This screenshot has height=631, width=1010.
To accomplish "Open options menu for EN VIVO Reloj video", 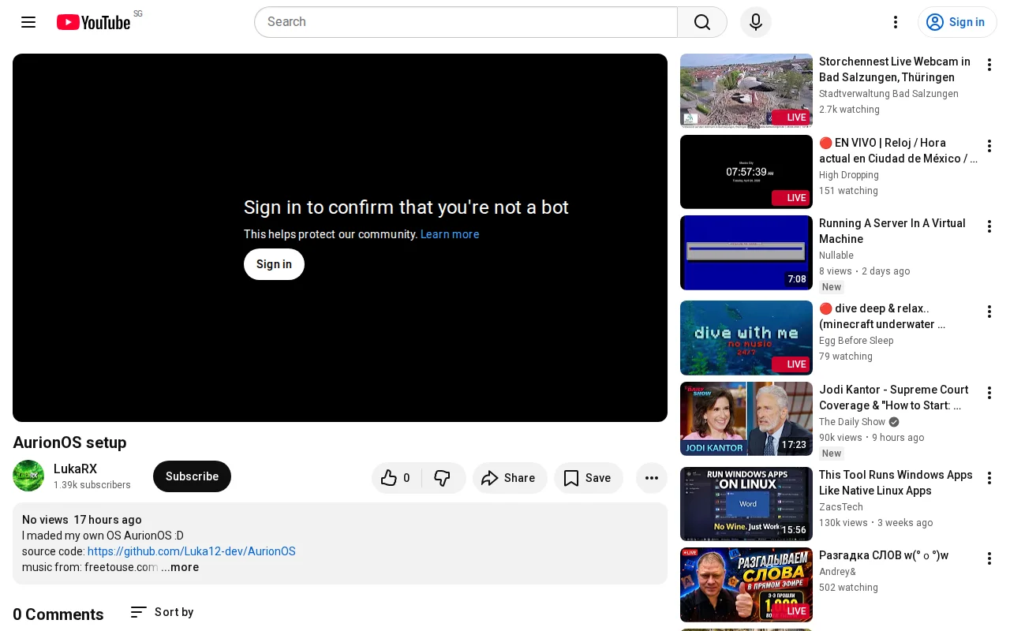I will [989, 146].
